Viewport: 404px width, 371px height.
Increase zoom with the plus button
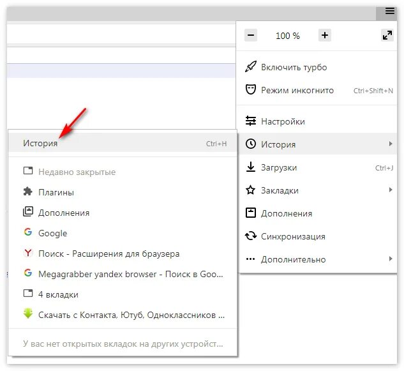pos(325,35)
